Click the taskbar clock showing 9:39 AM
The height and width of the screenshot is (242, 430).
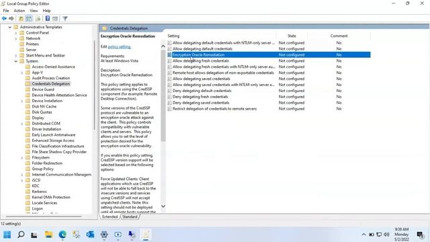tap(402, 235)
